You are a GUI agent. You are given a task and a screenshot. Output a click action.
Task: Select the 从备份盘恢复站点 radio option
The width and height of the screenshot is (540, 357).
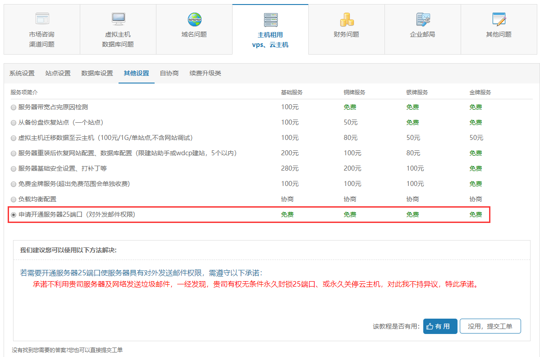[14, 123]
